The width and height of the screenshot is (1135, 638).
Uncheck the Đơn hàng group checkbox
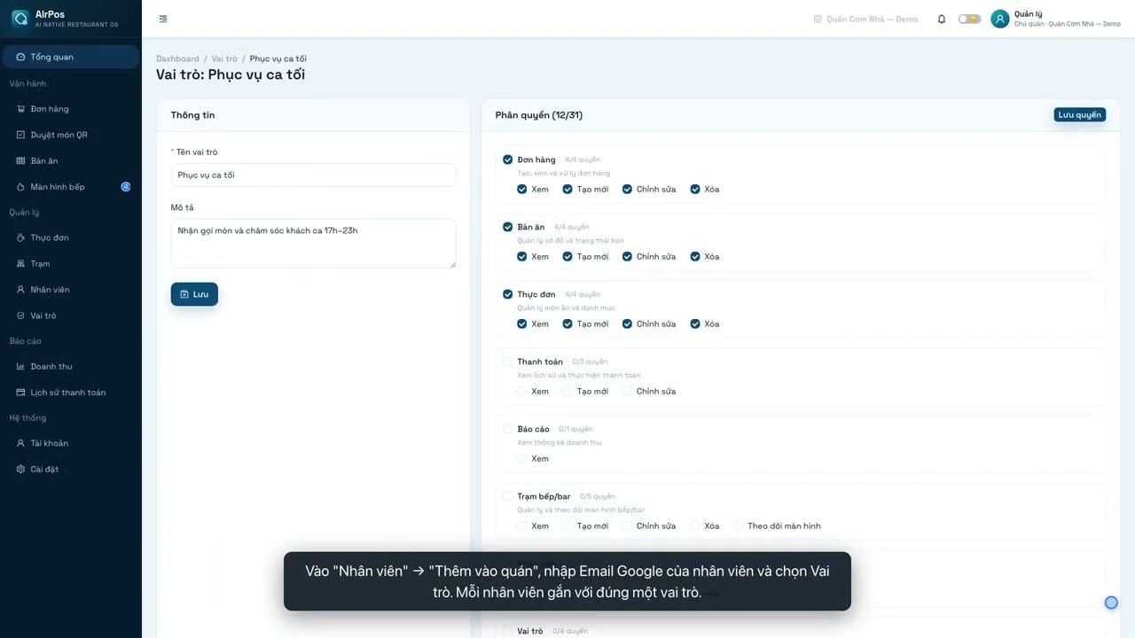[508, 159]
